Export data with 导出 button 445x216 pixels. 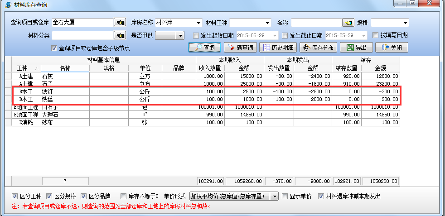click(356, 48)
